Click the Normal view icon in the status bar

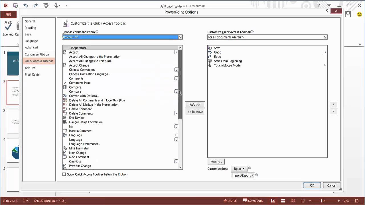[x=273, y=201]
